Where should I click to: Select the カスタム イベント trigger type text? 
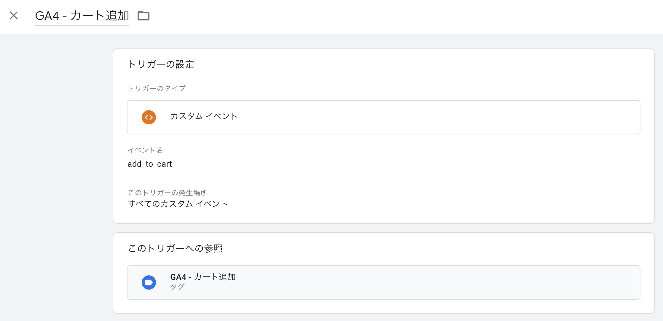pos(204,116)
